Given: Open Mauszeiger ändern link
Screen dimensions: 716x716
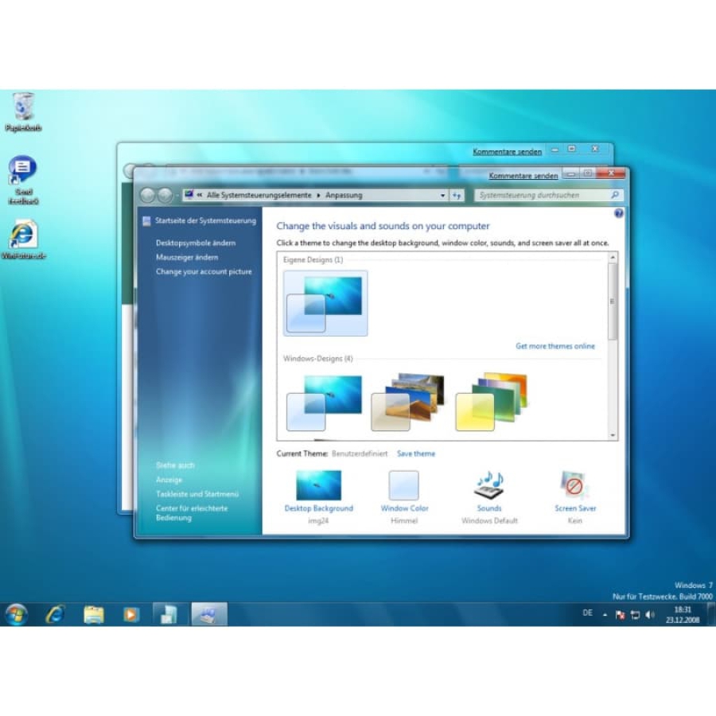Looking at the screenshot, I should coord(187,257).
